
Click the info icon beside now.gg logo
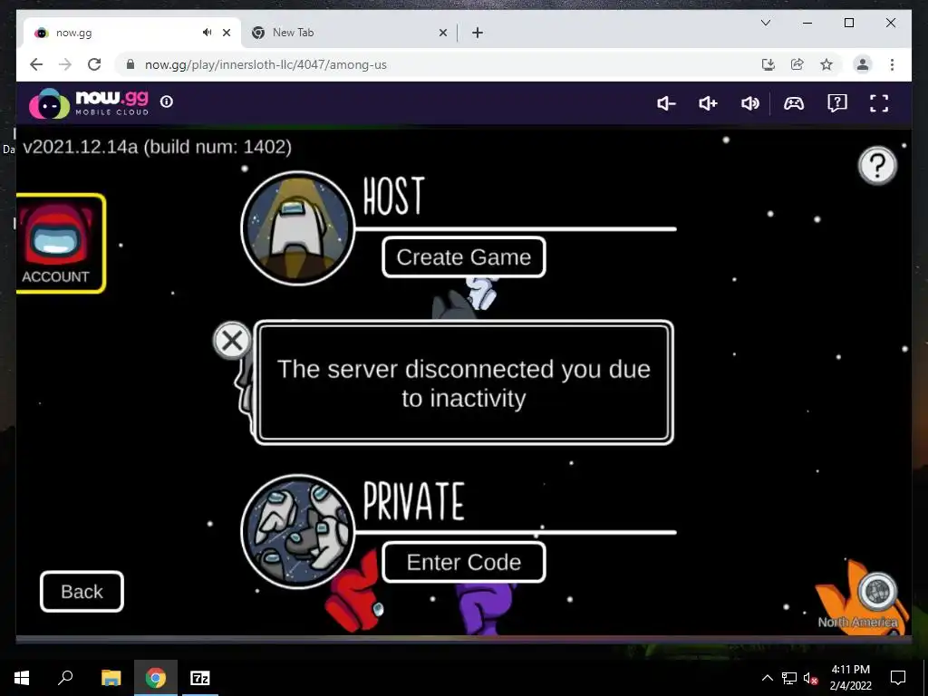pyautogui.click(x=167, y=101)
